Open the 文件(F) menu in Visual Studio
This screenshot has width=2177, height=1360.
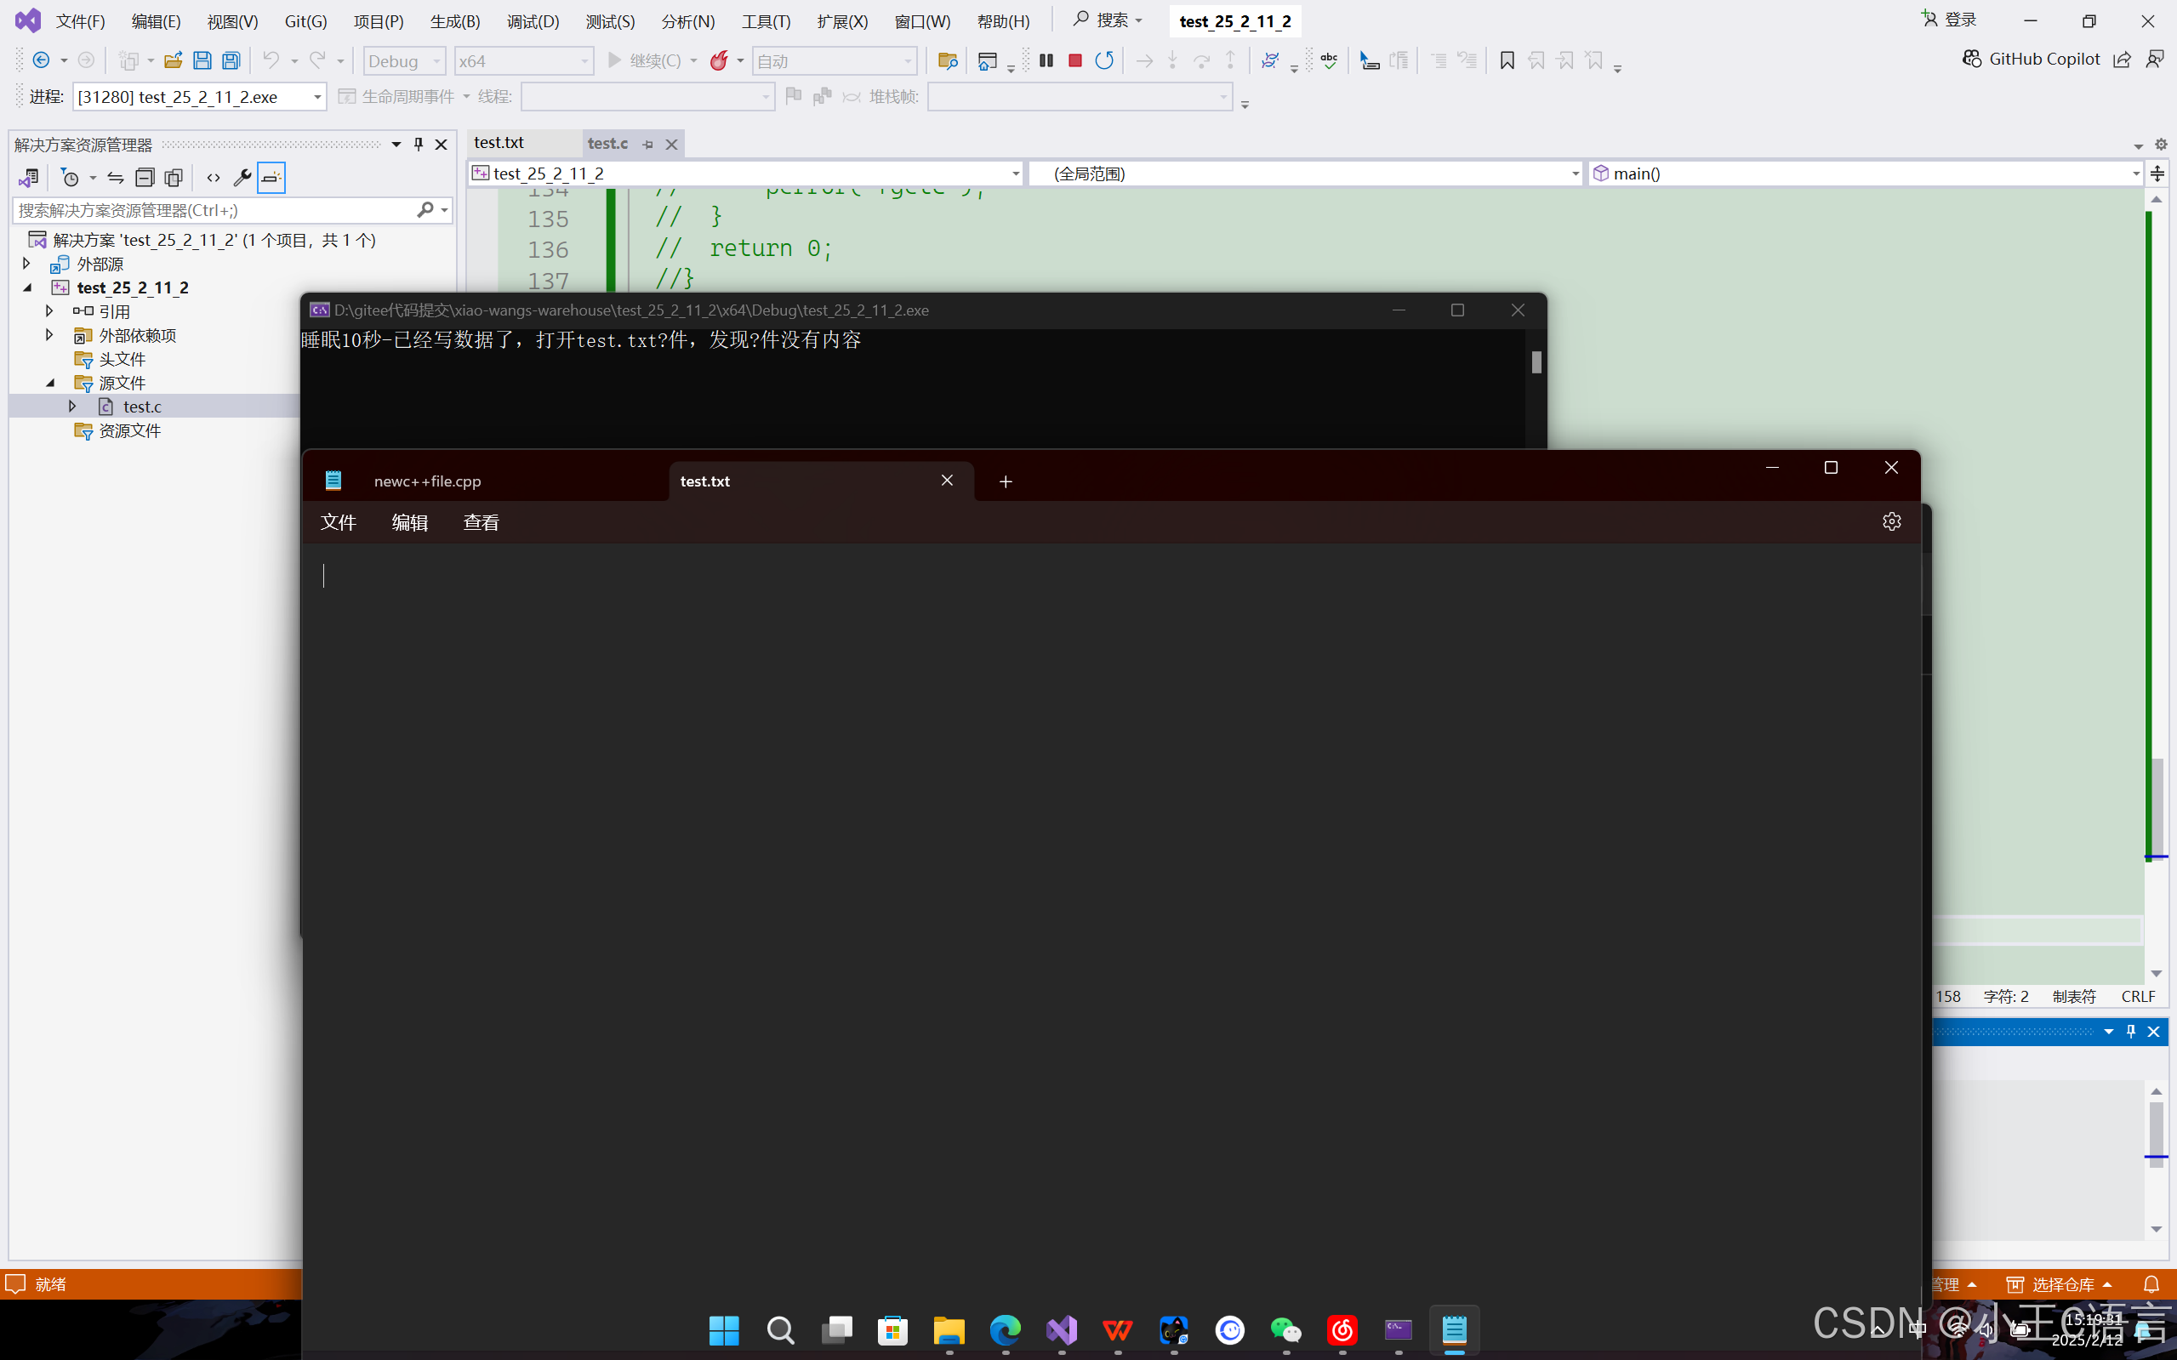80,20
